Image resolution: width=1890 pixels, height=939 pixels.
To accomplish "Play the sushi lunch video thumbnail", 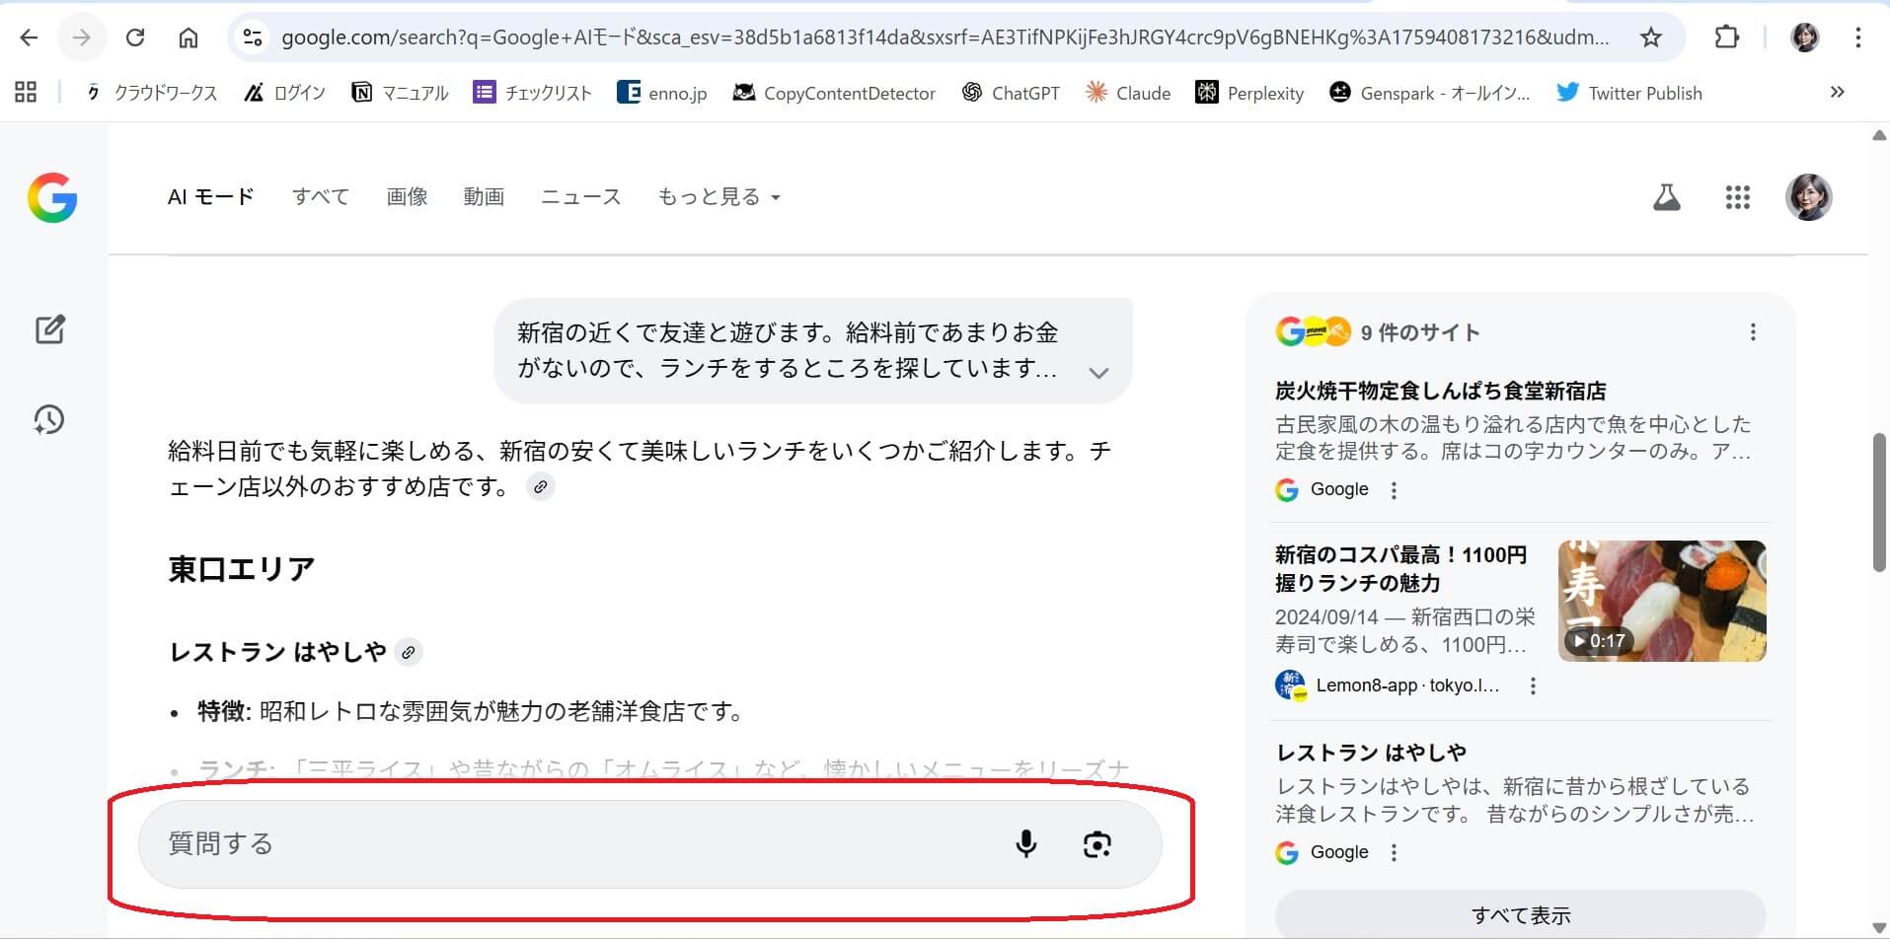I will point(1662,601).
